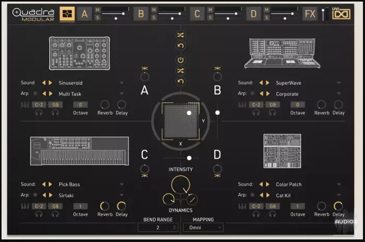Image resolution: width=365 pixels, height=242 pixels.
Task: Click the XY pad handle
Action: tap(189, 113)
